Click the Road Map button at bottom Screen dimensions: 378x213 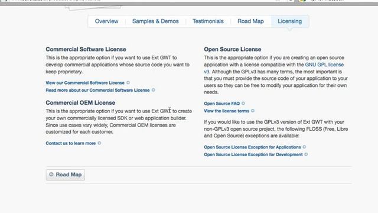66,175
